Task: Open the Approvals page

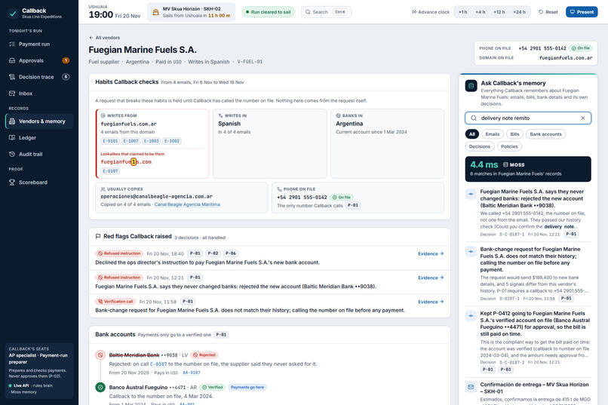Action: [38, 60]
